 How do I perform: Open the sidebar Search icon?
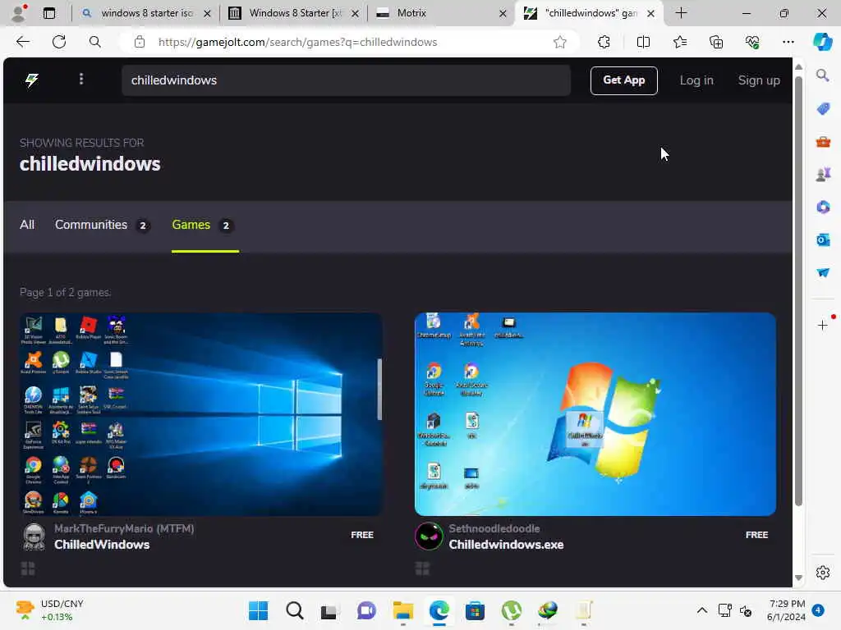click(822, 75)
